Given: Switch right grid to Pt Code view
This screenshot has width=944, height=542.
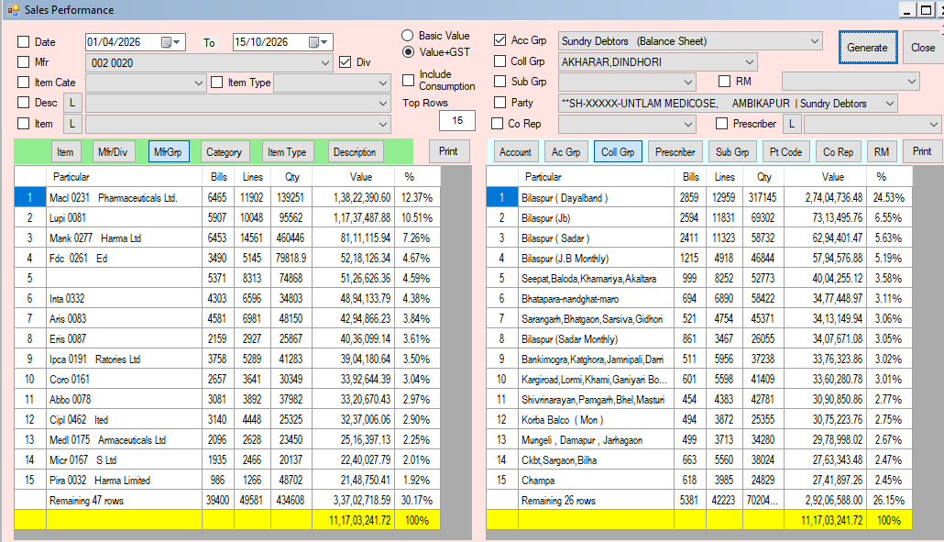Looking at the screenshot, I should [785, 151].
